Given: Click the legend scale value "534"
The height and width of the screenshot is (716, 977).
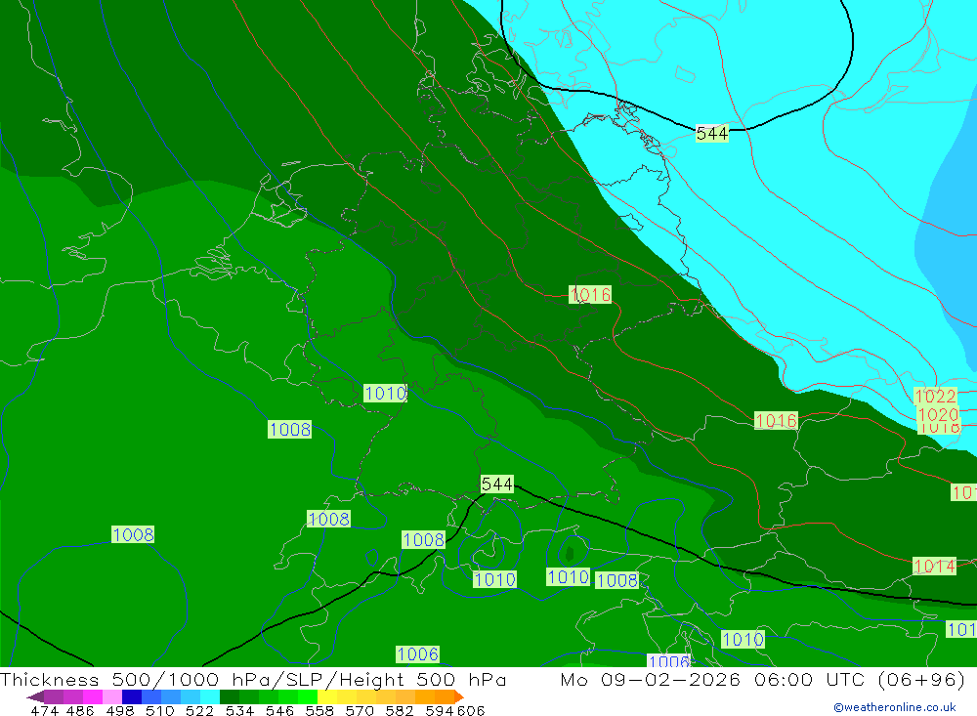Looking at the screenshot, I should coord(239,710).
